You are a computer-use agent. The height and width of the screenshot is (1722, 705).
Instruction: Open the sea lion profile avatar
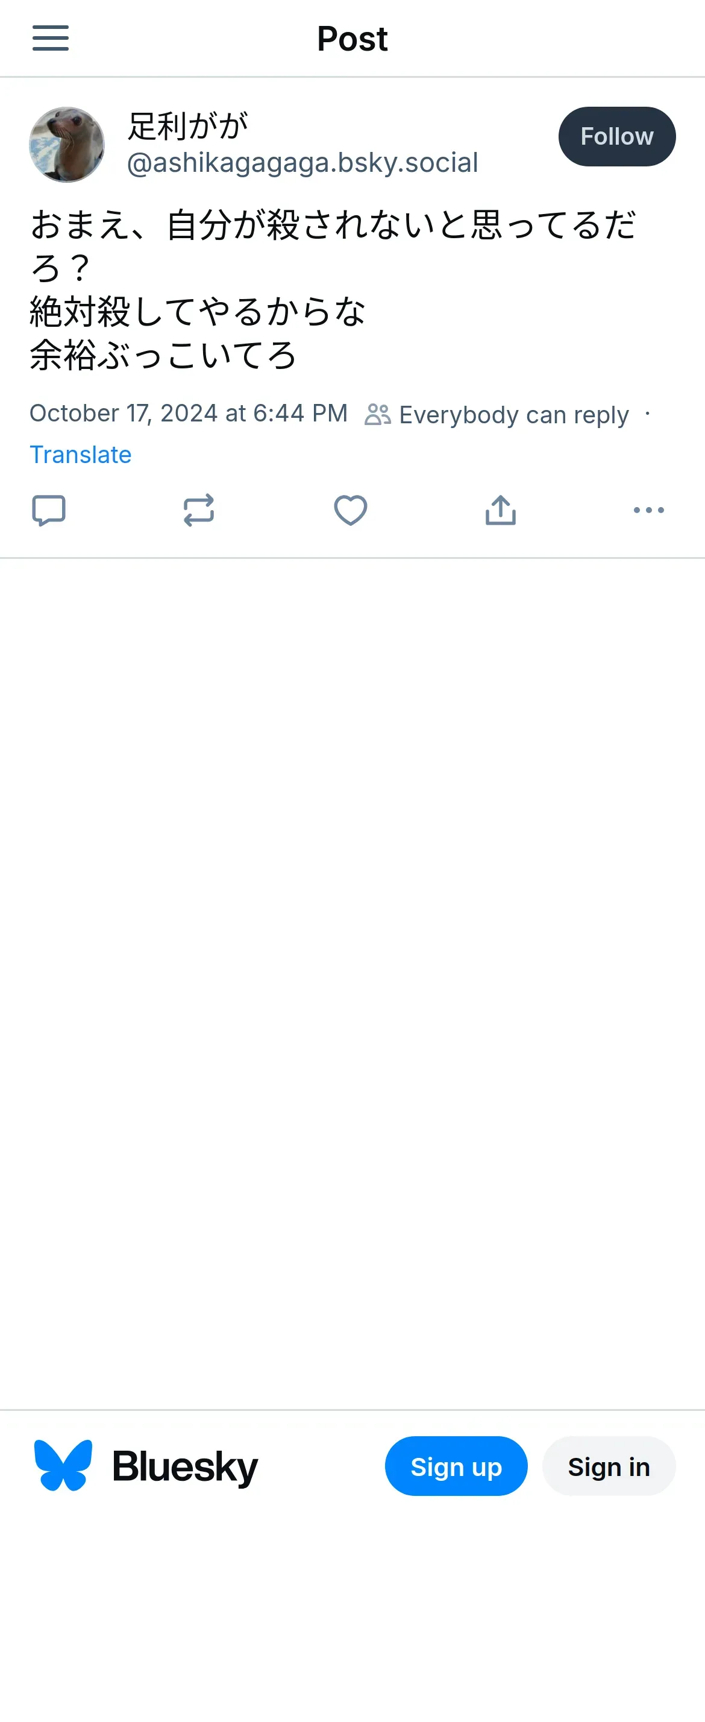tap(67, 144)
